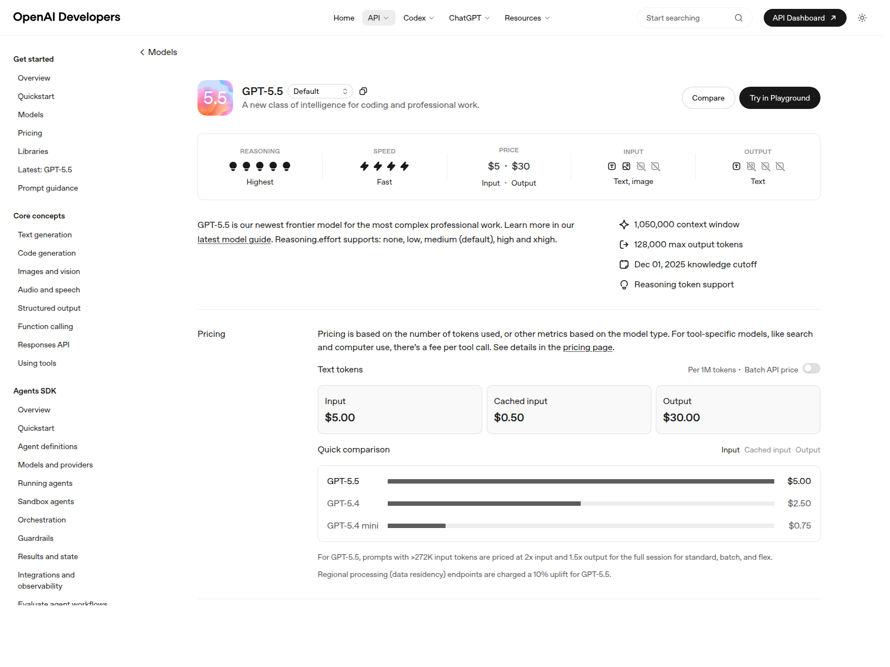Click the GPT-5.4 mini price comparison bar
The image size is (890, 667).
click(x=581, y=526)
